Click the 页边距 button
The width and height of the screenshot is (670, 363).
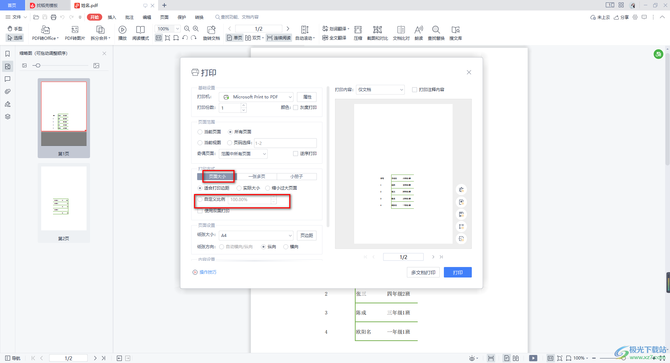307,236
